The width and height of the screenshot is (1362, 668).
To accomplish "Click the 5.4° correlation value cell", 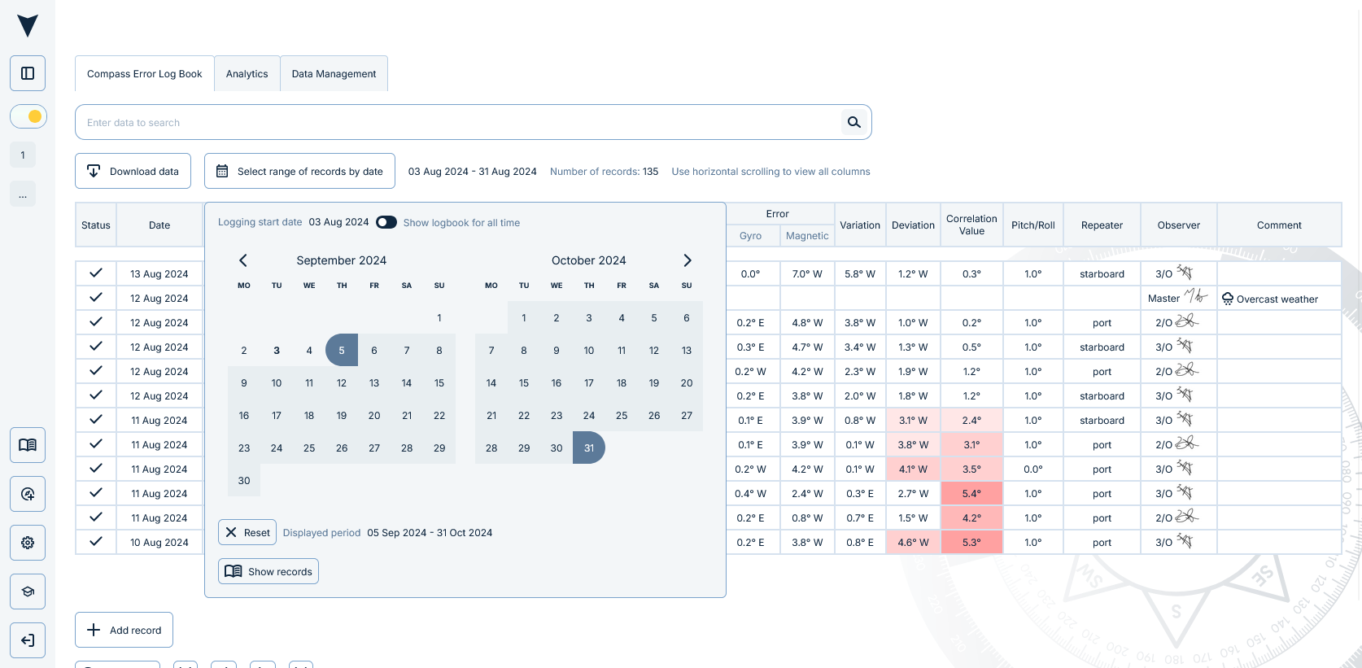I will (x=971, y=493).
